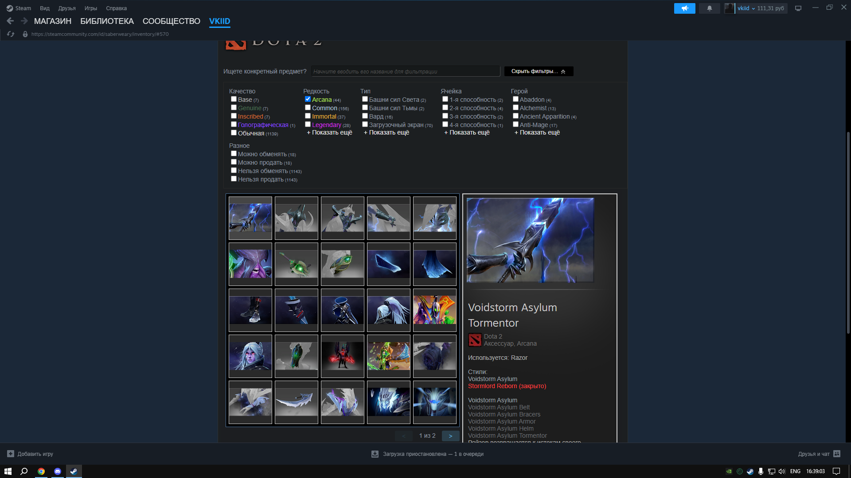The height and width of the screenshot is (478, 851).
Task: Click the previous inventory page arrow
Action: coord(403,436)
